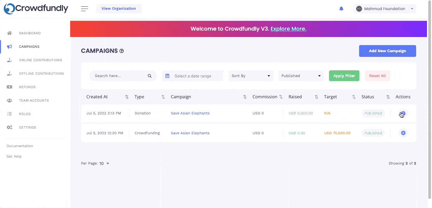
Task: Click the Jul 5, 2022 12:20 PM cell
Action: (x=105, y=133)
